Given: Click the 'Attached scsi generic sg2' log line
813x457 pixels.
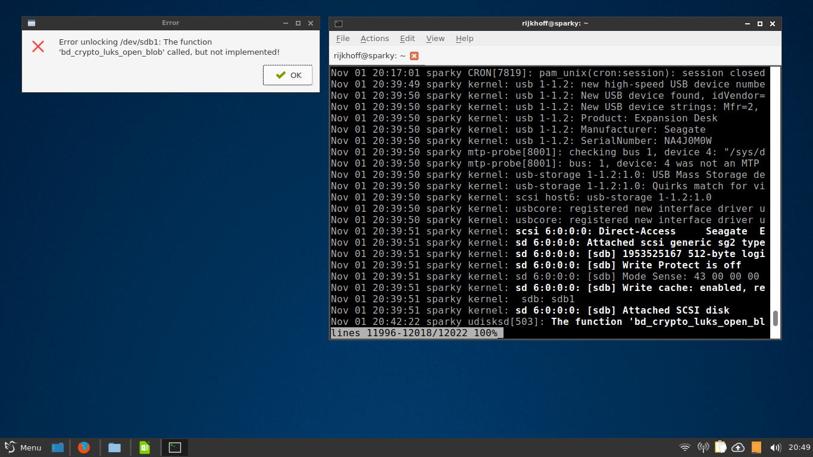Looking at the screenshot, I should tap(548, 242).
